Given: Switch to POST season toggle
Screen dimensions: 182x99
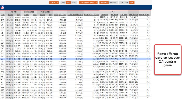Looking at the screenshot, I should point(74,3).
